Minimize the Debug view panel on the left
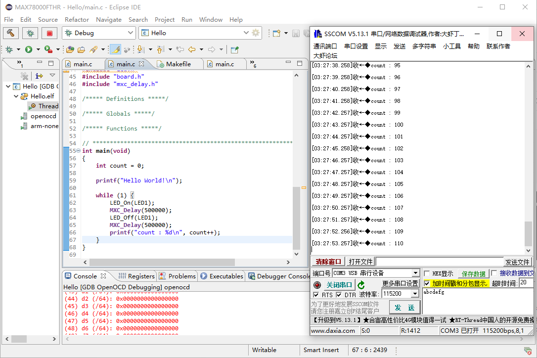Viewport: 537px width, 358px height. click(40, 63)
